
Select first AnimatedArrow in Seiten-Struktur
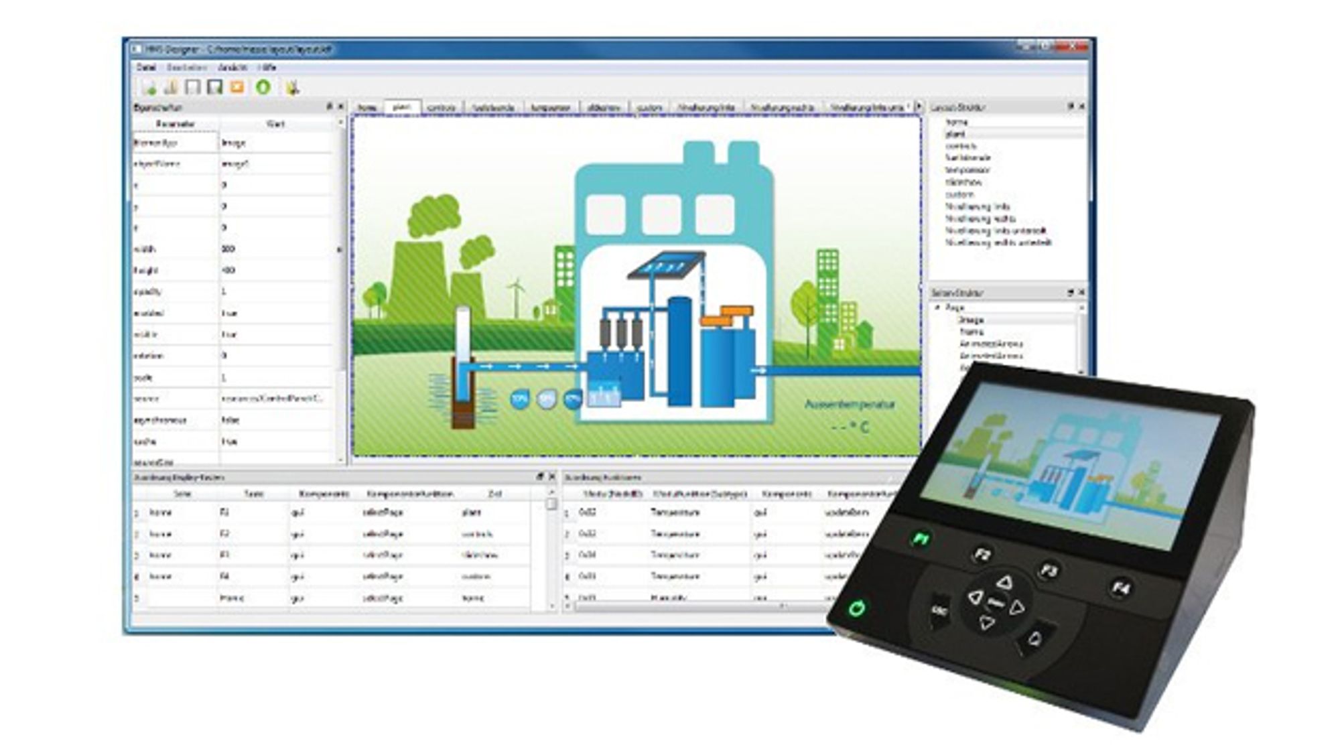(x=992, y=344)
